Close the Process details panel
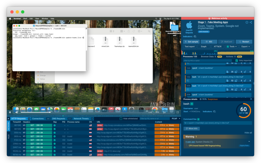The width and height of the screenshot is (261, 163). tap(251, 99)
